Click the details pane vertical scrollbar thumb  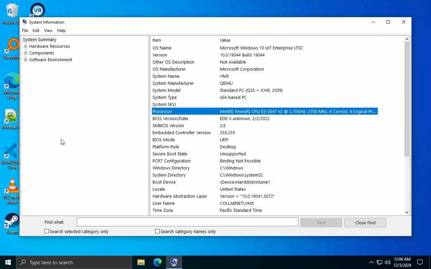[x=407, y=99]
